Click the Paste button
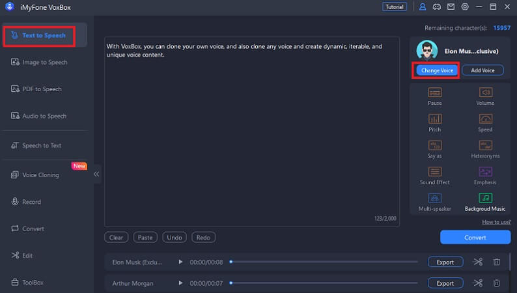Viewport: 517px width, 293px height. pyautogui.click(x=145, y=237)
